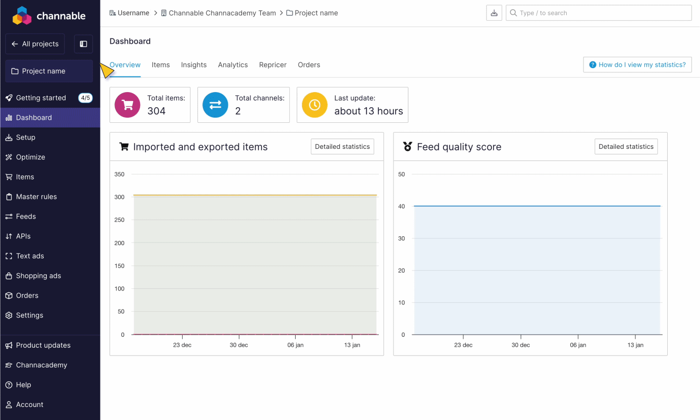Go back to All projects
The height and width of the screenshot is (420, 700).
coord(35,44)
